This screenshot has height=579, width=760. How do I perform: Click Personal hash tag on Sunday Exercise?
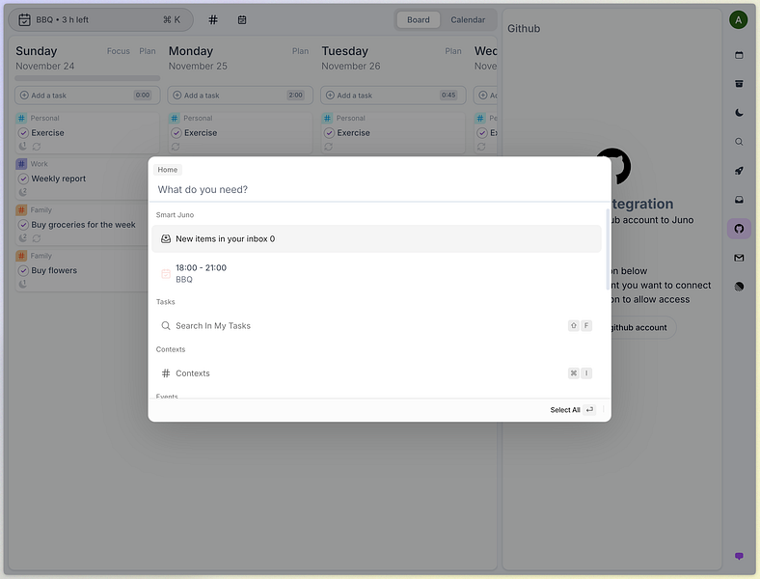tap(21, 118)
